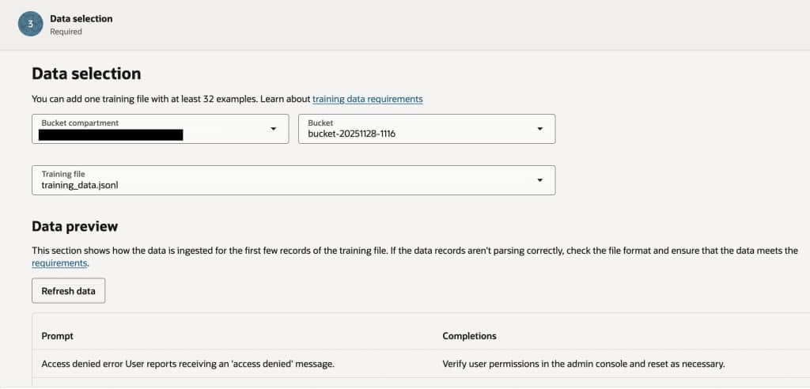The width and height of the screenshot is (810, 389).
Task: Click the Bucket compartment dropdown arrow
Action: pyautogui.click(x=273, y=128)
